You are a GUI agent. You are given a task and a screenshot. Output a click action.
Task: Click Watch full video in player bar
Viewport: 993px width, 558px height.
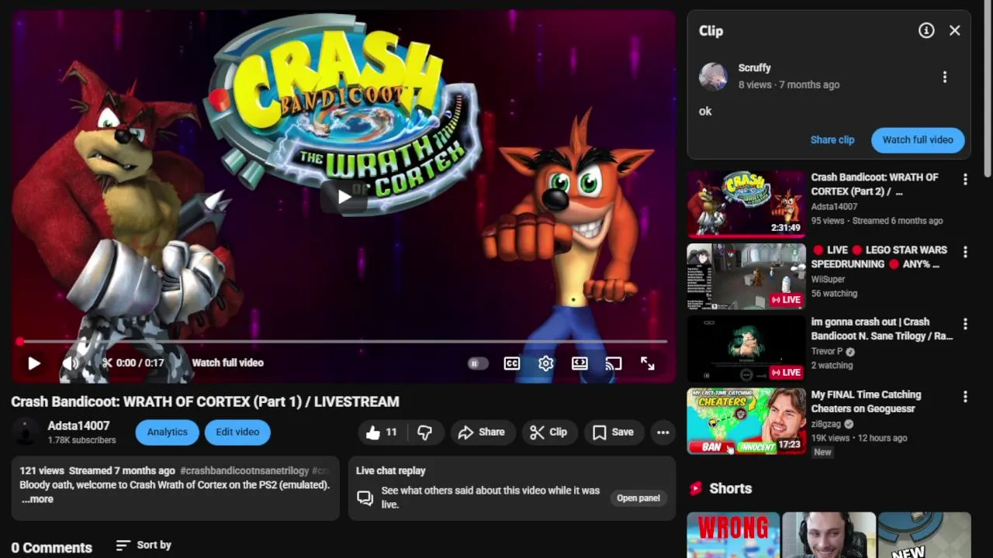pos(227,363)
